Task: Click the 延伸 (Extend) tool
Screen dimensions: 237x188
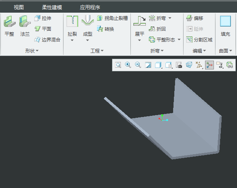Action: coord(195,29)
